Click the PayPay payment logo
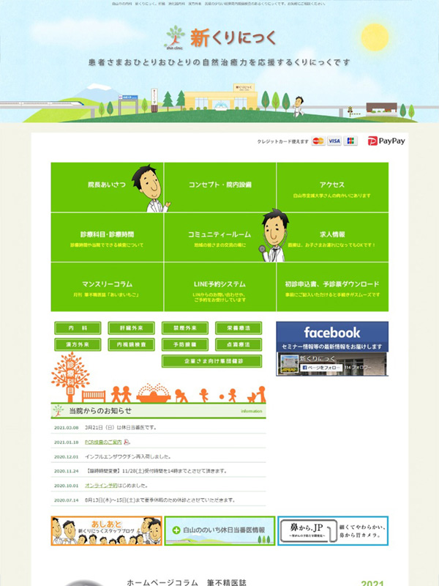 (386, 141)
